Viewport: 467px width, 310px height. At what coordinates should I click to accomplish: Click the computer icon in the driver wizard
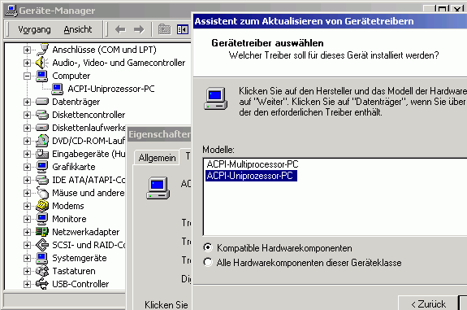pyautogui.click(x=215, y=98)
